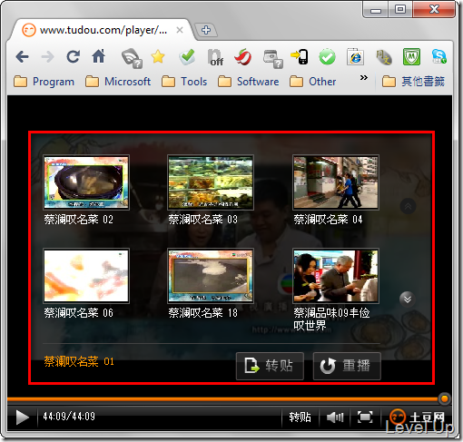Open the IE Tab extension icon
This screenshot has width=463, height=442.
[x=355, y=56]
